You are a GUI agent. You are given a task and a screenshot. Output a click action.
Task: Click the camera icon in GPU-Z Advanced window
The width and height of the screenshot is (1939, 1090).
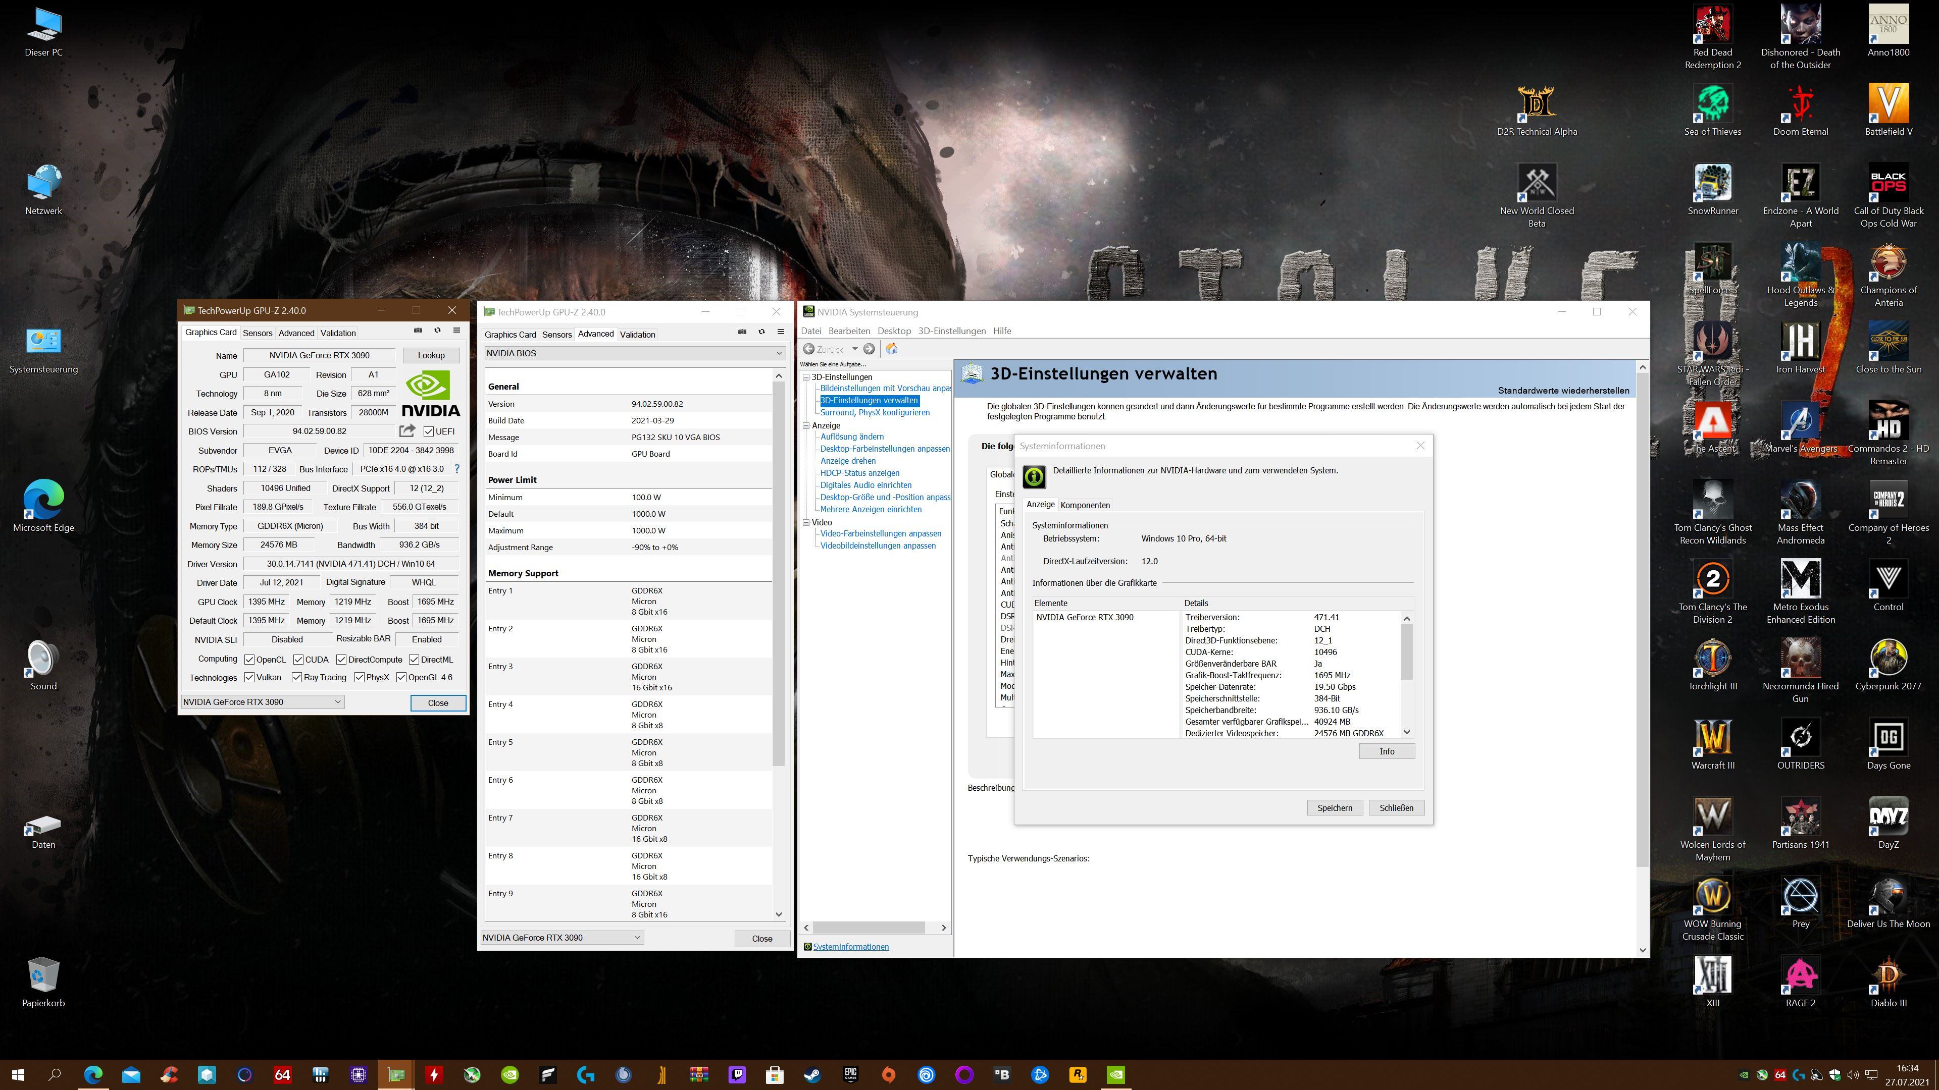coord(742,332)
